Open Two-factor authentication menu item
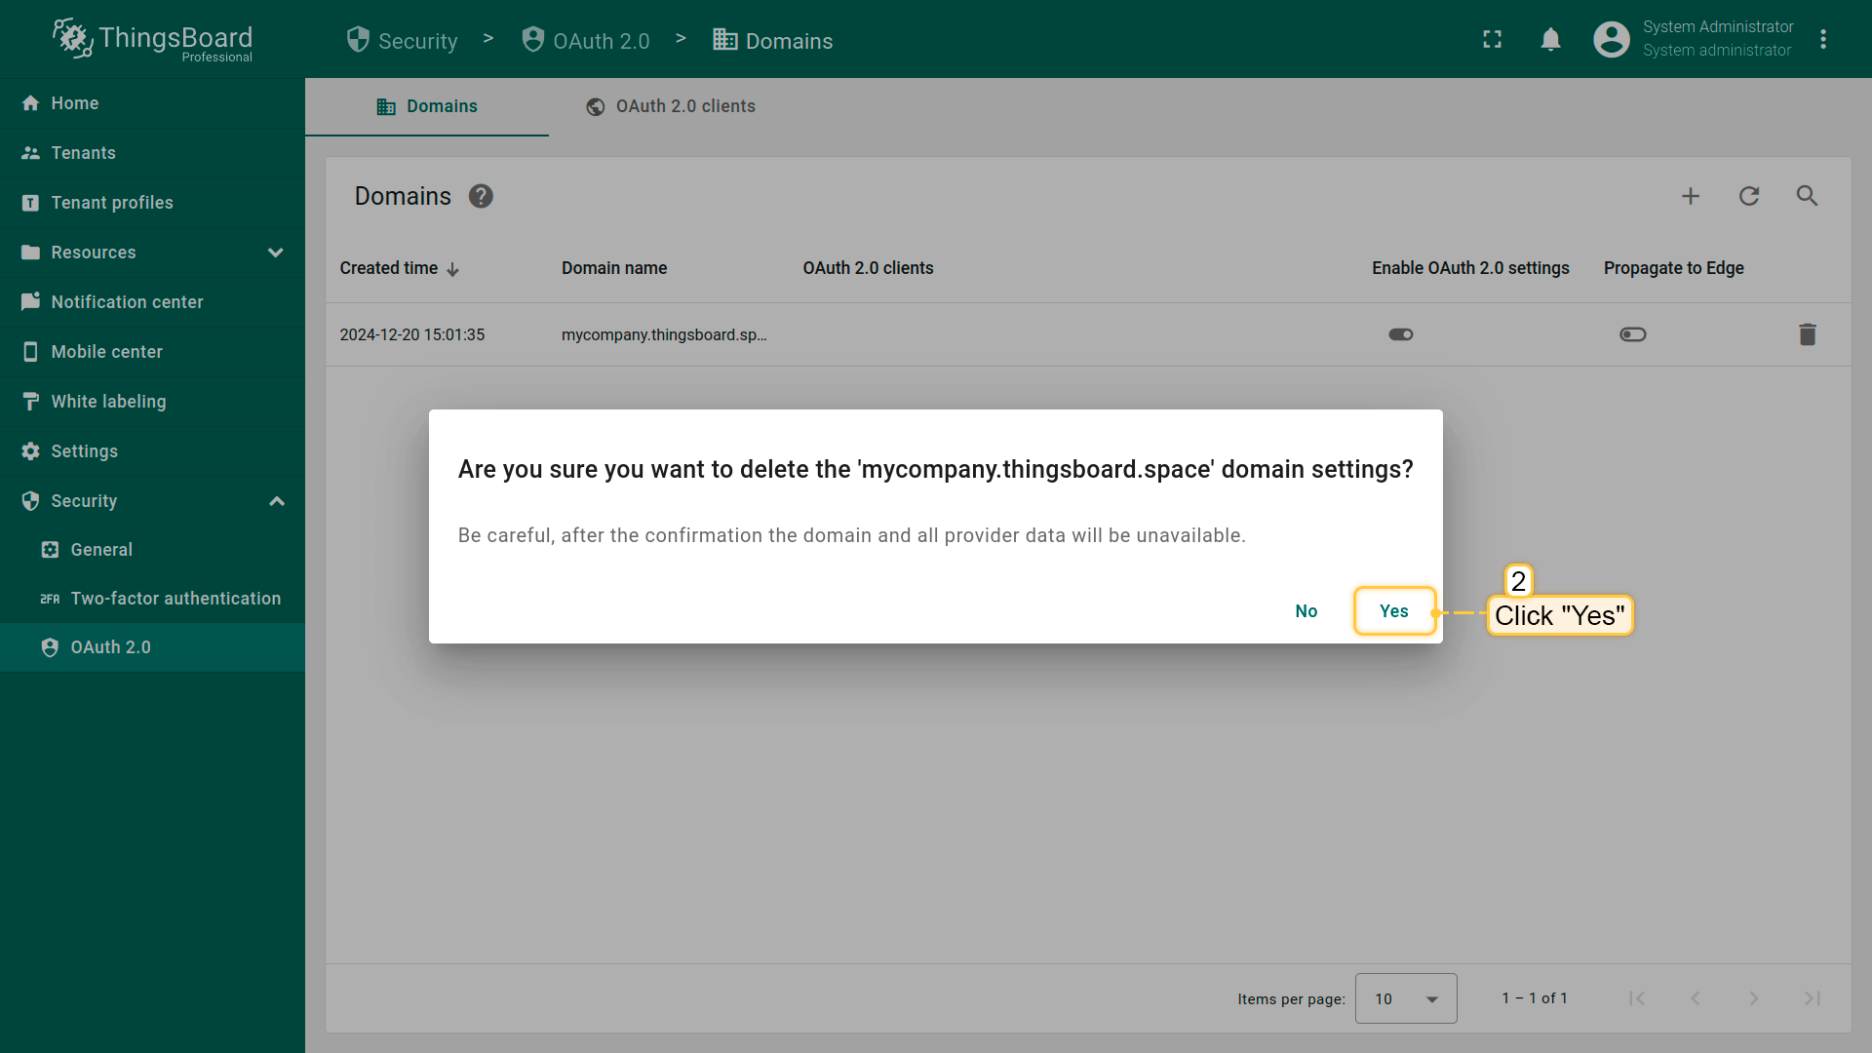 click(175, 599)
